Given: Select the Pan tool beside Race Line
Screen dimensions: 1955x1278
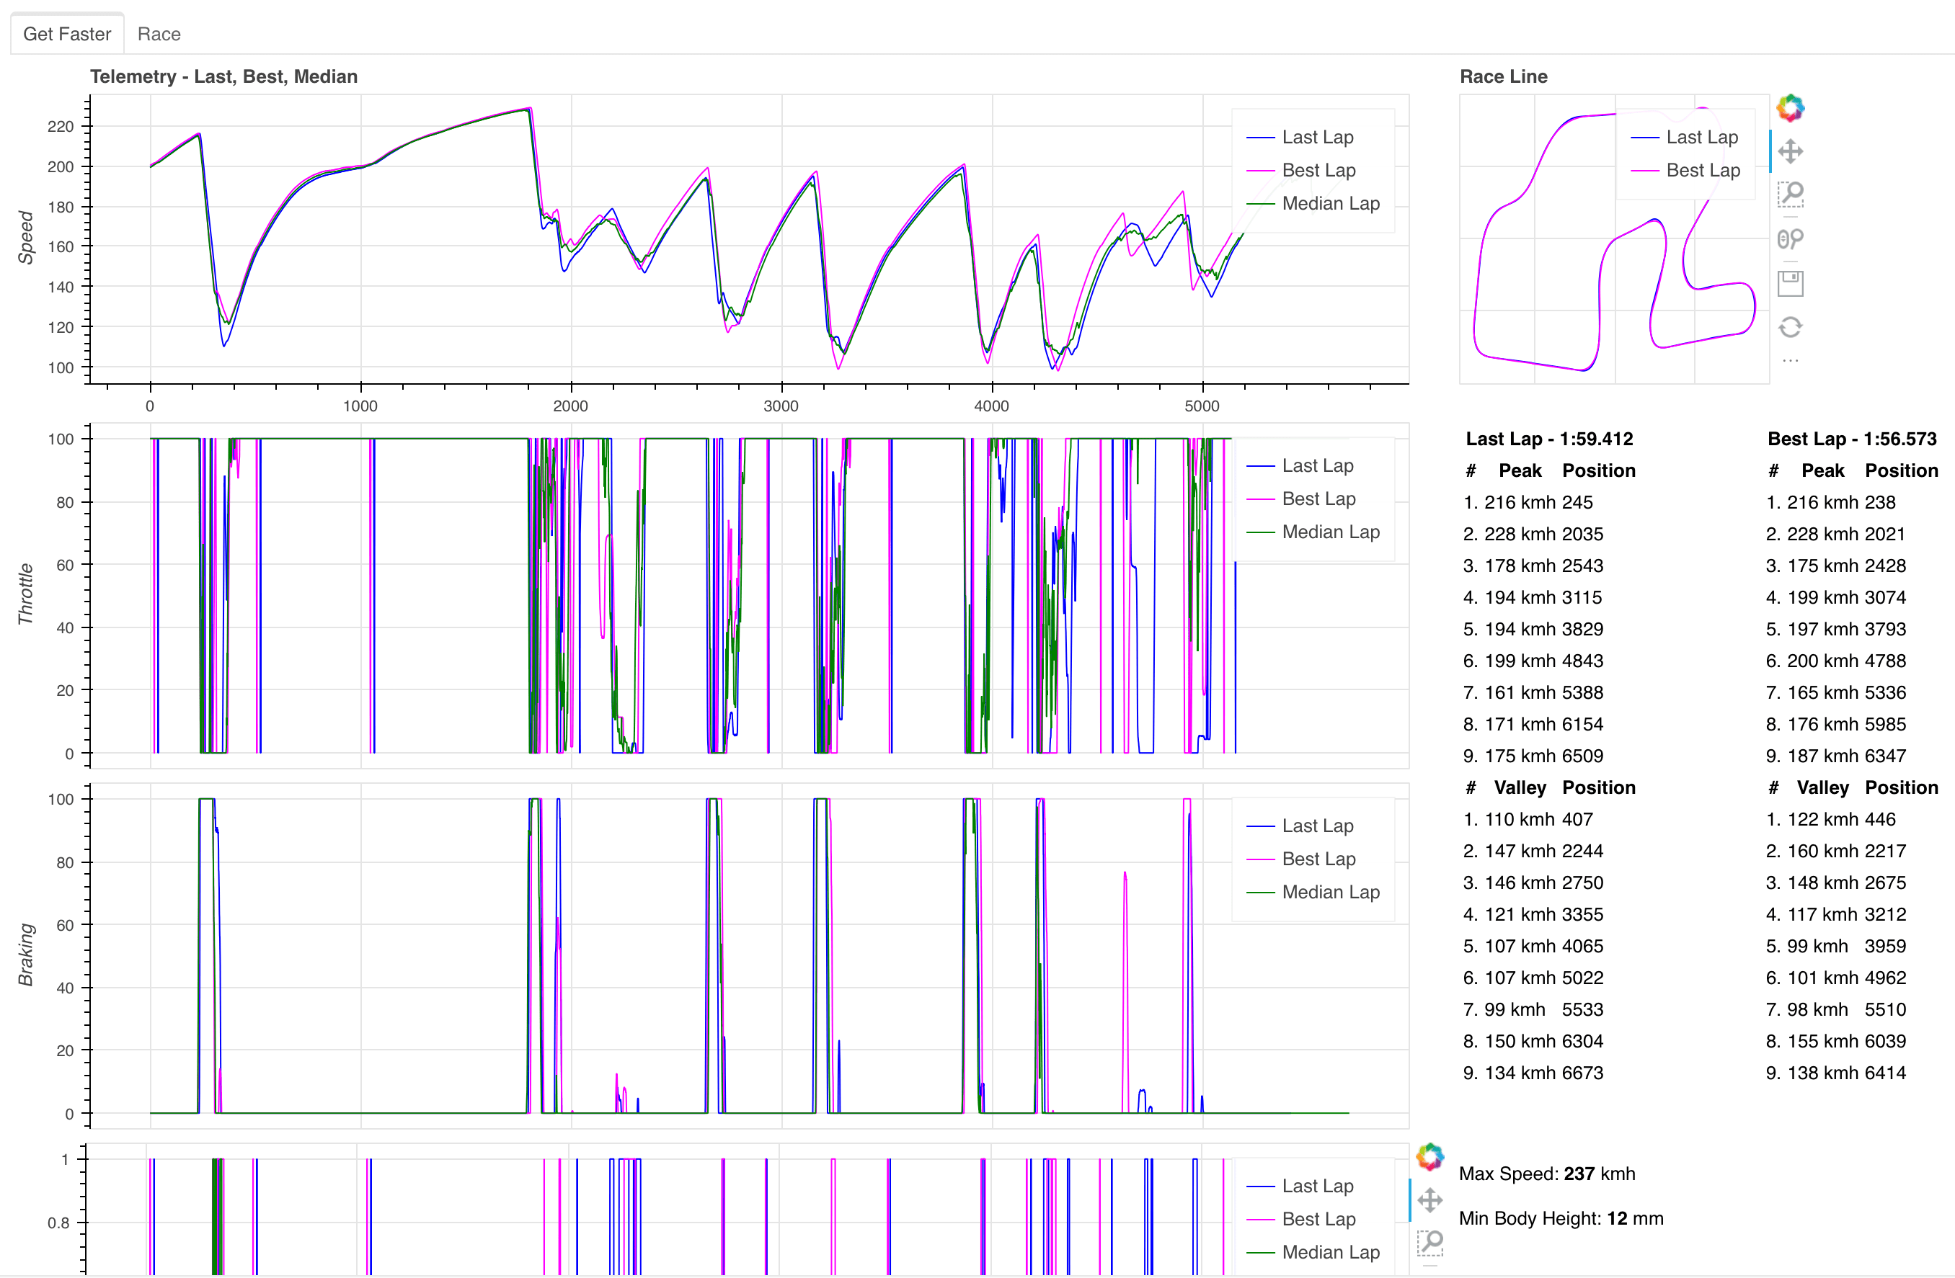Looking at the screenshot, I should coord(1790,152).
